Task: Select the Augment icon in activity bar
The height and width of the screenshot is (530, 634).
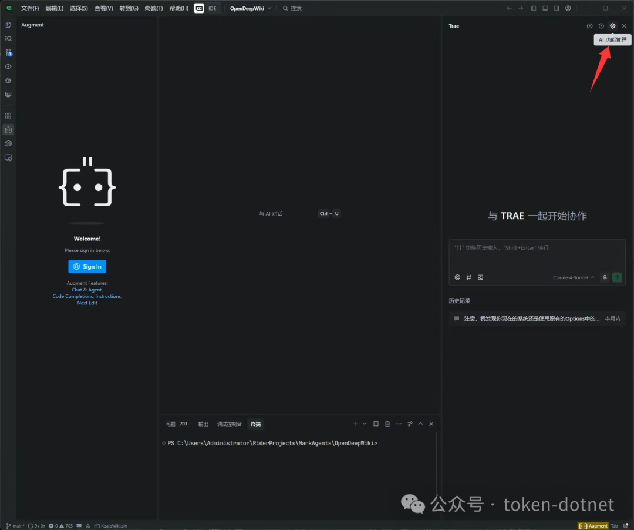Action: (8, 130)
